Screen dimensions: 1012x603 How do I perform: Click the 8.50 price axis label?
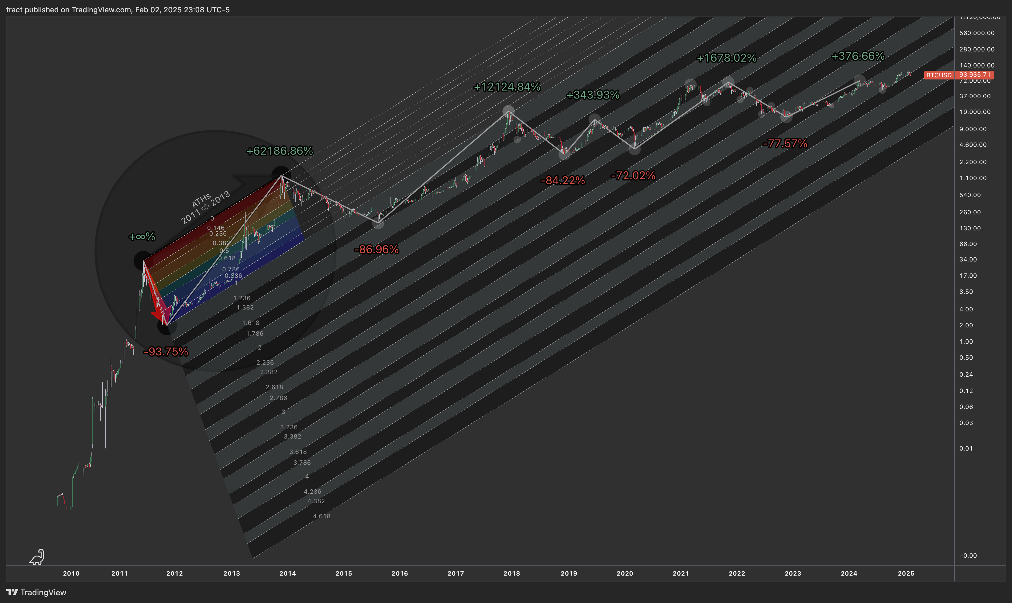966,292
